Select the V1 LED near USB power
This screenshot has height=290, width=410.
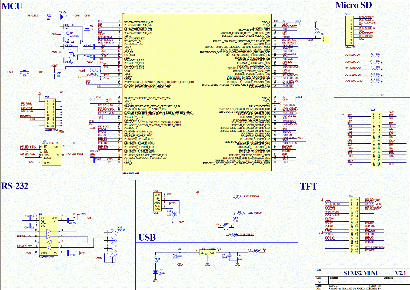click(x=156, y=272)
